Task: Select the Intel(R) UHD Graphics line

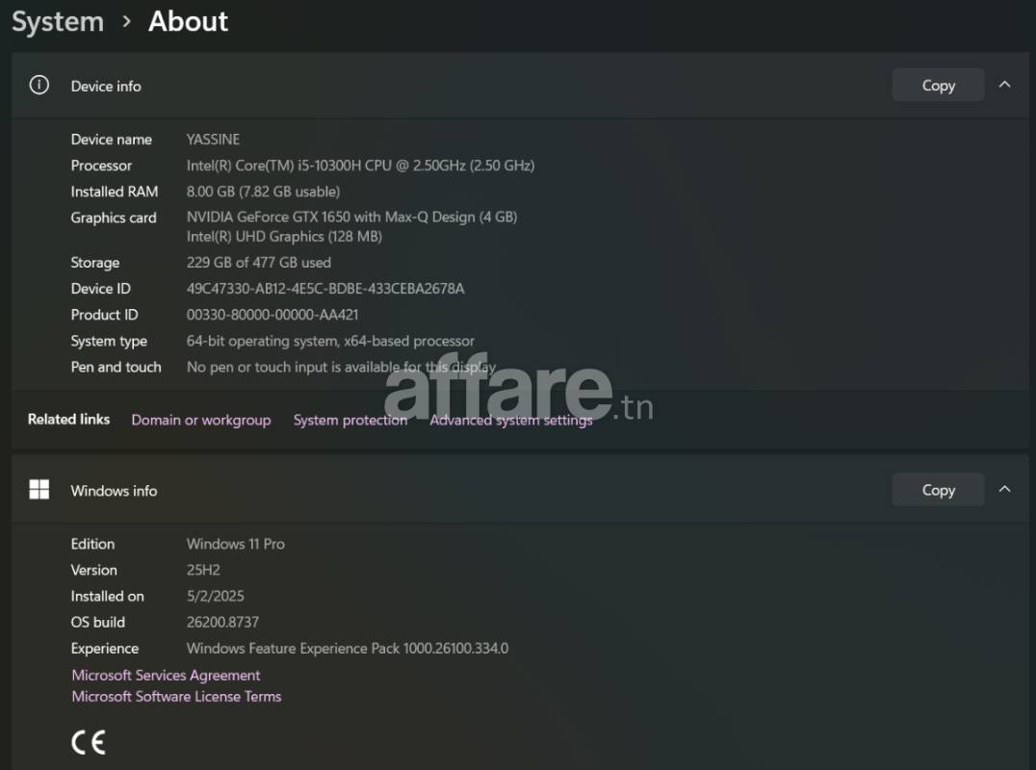Action: [284, 237]
